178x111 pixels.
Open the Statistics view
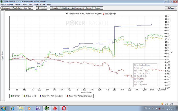[66, 8]
